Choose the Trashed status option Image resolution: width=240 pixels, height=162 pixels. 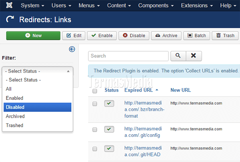click(x=37, y=125)
